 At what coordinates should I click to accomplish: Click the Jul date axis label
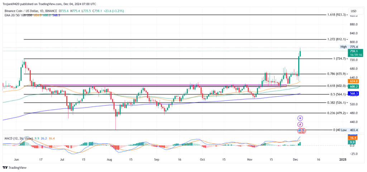coord(62,159)
